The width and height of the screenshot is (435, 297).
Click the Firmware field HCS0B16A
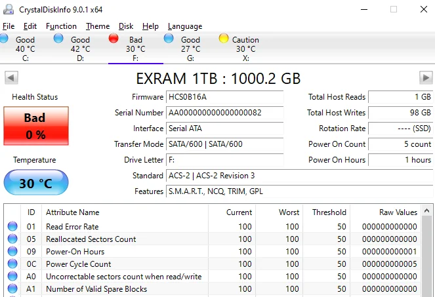tap(224, 97)
